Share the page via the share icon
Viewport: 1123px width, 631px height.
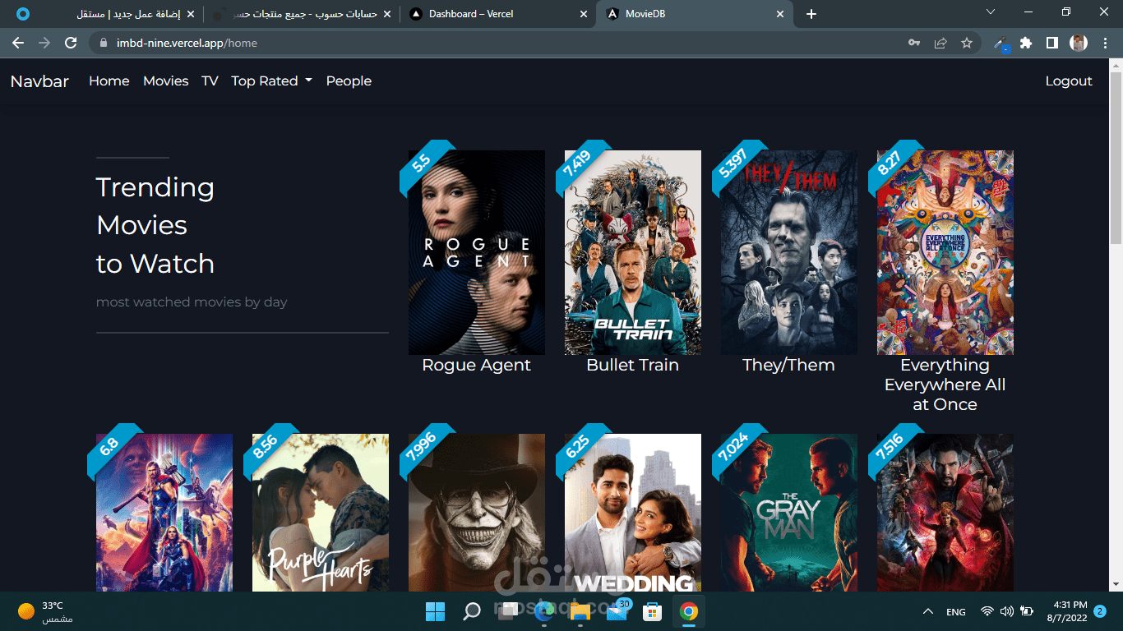940,43
